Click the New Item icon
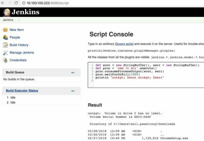This screenshot has height=141, width=204. (5, 30)
